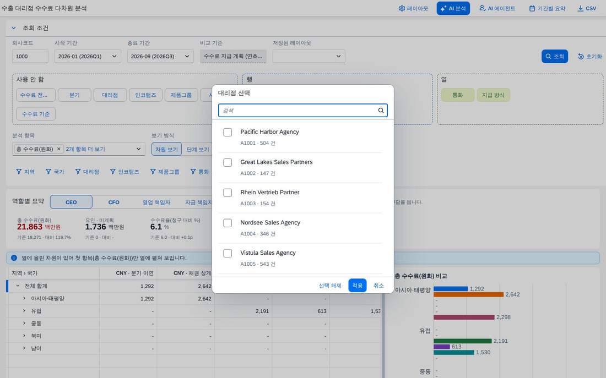Switch to the CFO role summary tab
The height and width of the screenshot is (378, 606).
tap(113, 202)
